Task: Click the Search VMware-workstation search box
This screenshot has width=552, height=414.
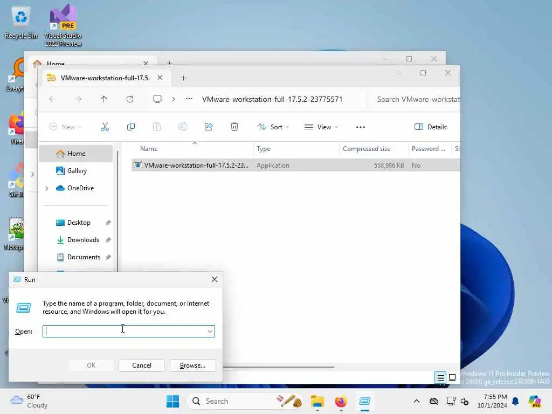Action: 416,99
